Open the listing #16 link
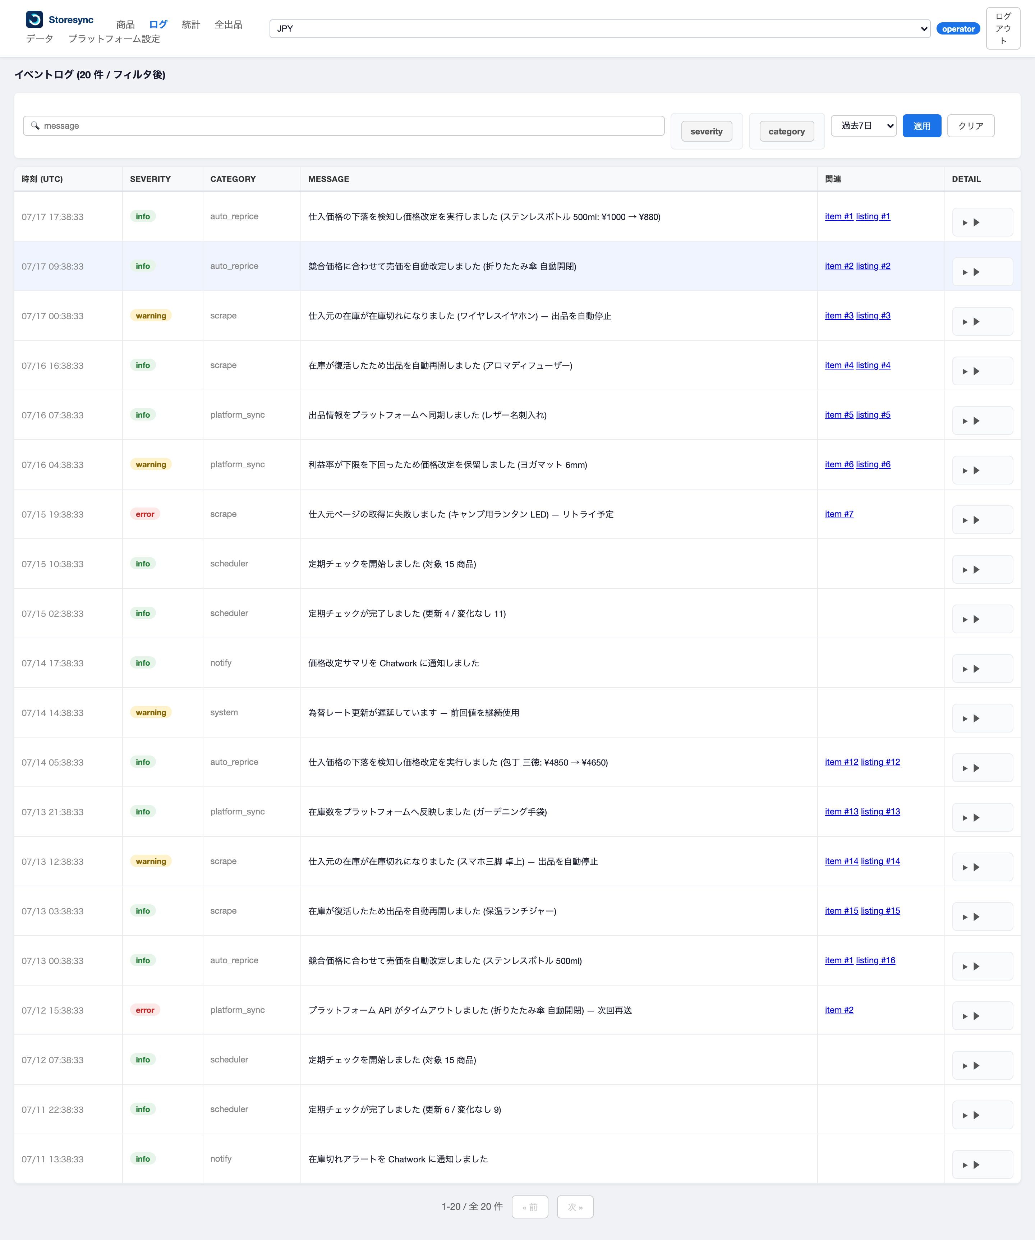Screen dimensions: 1035x1240 point(875,960)
